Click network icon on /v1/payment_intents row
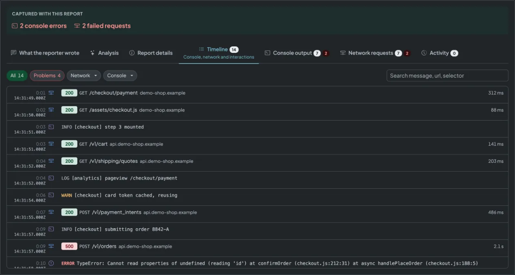 51,212
